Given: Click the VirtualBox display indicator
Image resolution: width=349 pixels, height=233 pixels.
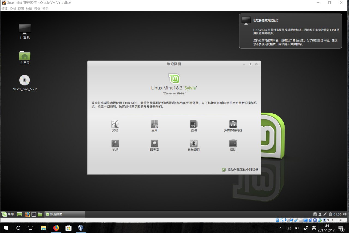Looking at the screenshot, I should (x=305, y=220).
